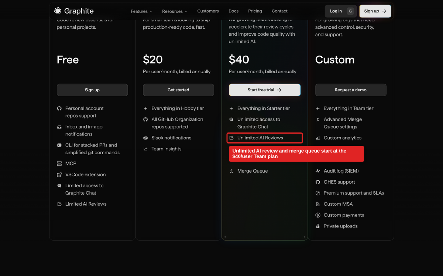443x276 pixels.
Task: Select Pricing in the navigation bar
Action: point(255,11)
